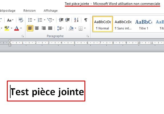Toggle align text left
The width and height of the screenshot is (164, 114).
click(x=30, y=28)
